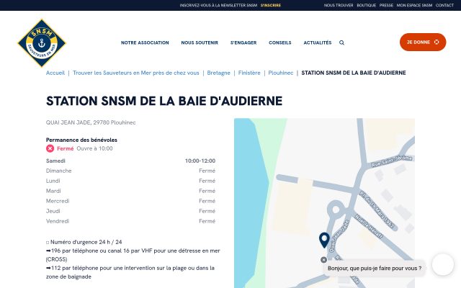Click Lundi row label
Screen dimensions: 461x288
pos(53,181)
